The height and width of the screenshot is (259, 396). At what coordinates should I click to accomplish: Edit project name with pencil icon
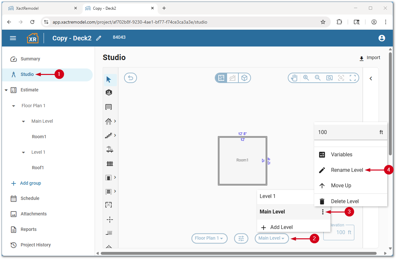(99, 38)
